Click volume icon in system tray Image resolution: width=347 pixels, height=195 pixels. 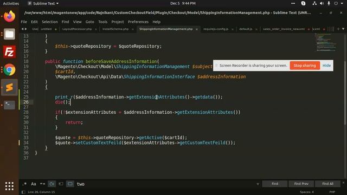[322, 3]
